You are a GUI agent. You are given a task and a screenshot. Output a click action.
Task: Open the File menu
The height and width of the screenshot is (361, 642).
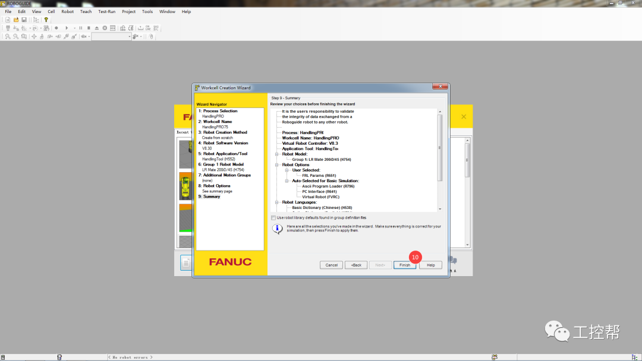[x=8, y=11]
